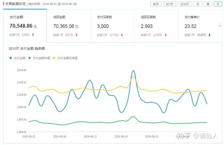Click the 2,993 group buyers value
224x145 pixels.
click(x=147, y=26)
